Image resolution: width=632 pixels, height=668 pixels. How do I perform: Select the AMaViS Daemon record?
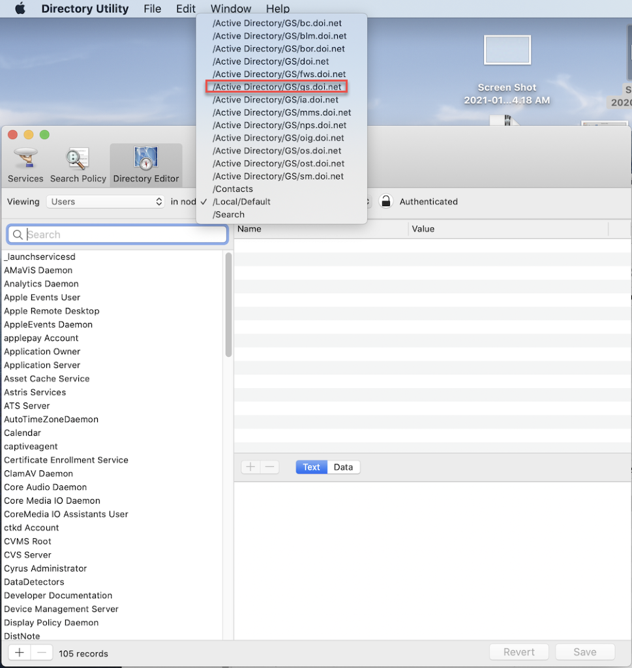tap(112, 271)
